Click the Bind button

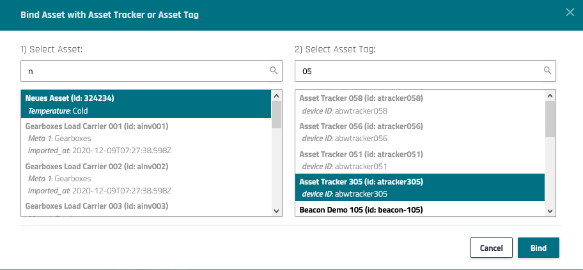tap(538, 248)
